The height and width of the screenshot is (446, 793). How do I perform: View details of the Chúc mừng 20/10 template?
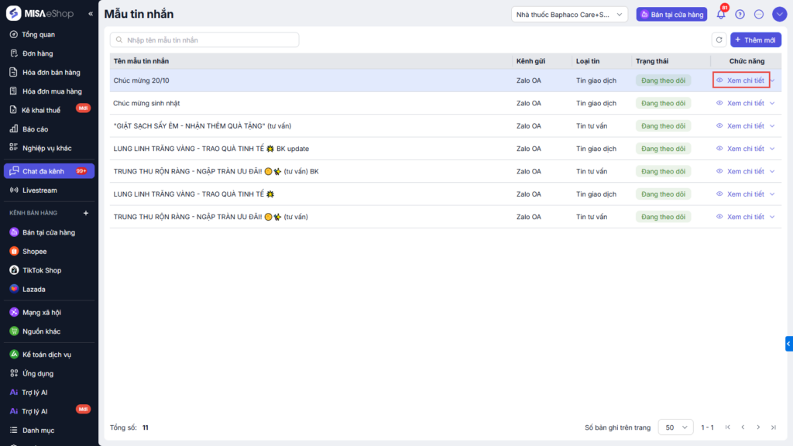741,81
